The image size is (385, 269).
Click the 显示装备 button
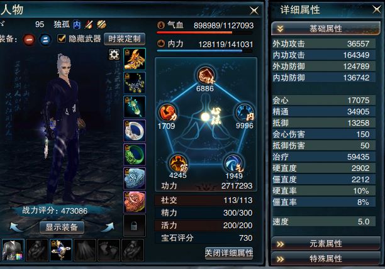(62, 228)
